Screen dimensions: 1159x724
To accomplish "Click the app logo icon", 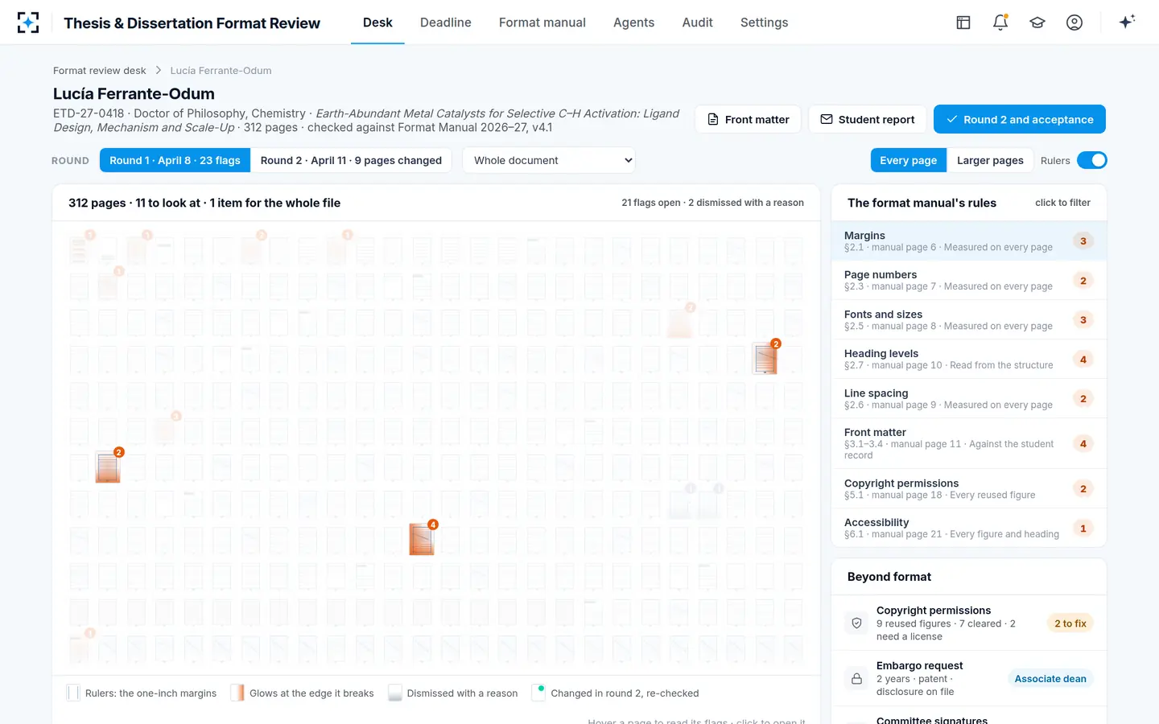I will (28, 23).
